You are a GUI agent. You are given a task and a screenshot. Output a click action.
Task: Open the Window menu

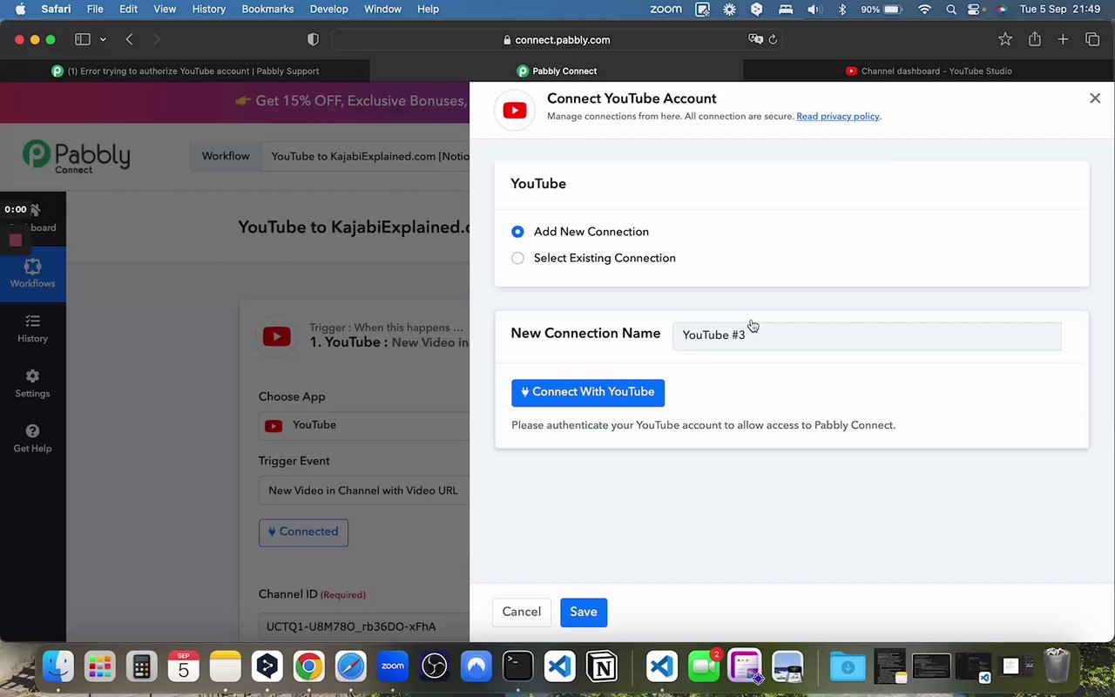coord(382,10)
